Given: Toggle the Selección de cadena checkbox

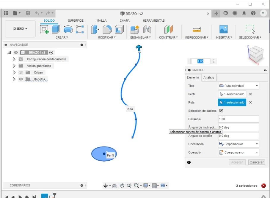Looking at the screenshot, I should tap(221, 111).
